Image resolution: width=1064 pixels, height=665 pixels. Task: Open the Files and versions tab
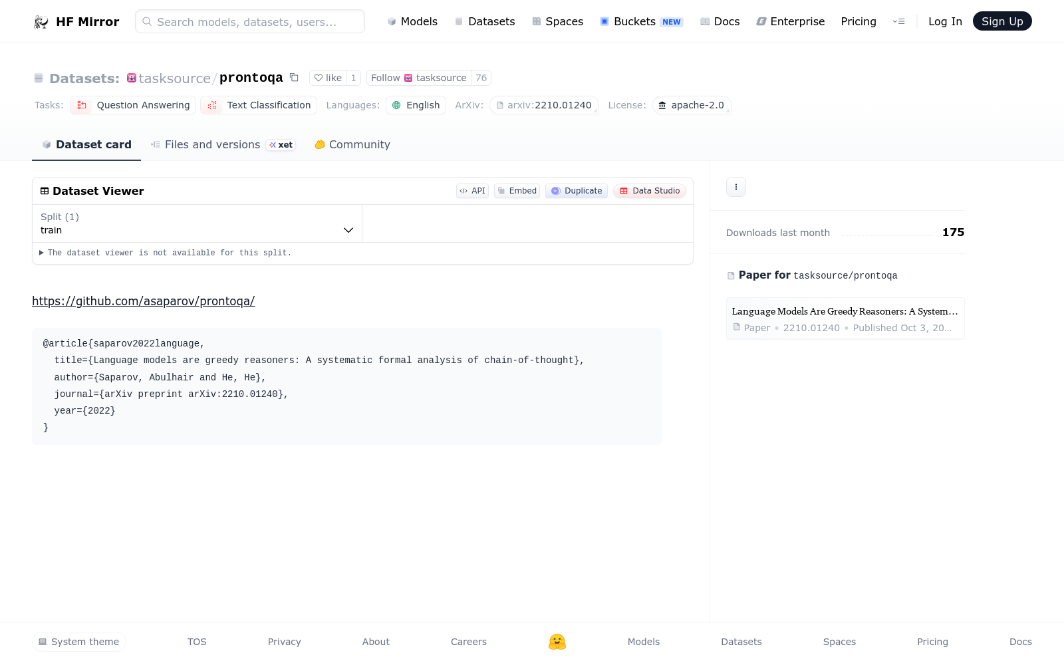point(223,144)
